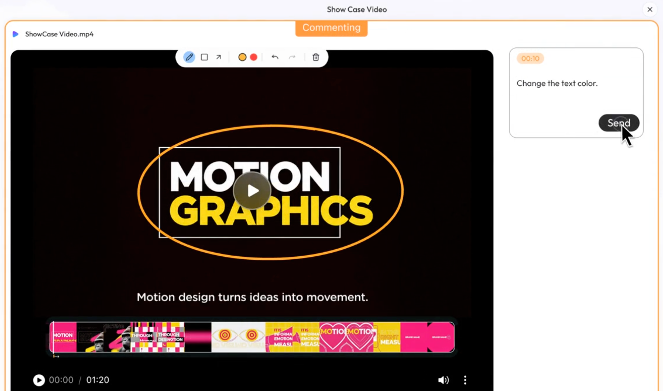Click the large center play button
Image resolution: width=663 pixels, height=391 pixels.
[252, 191]
